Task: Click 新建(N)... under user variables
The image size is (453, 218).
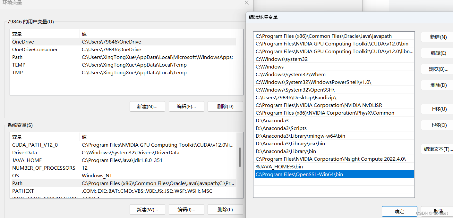Action: point(147,106)
